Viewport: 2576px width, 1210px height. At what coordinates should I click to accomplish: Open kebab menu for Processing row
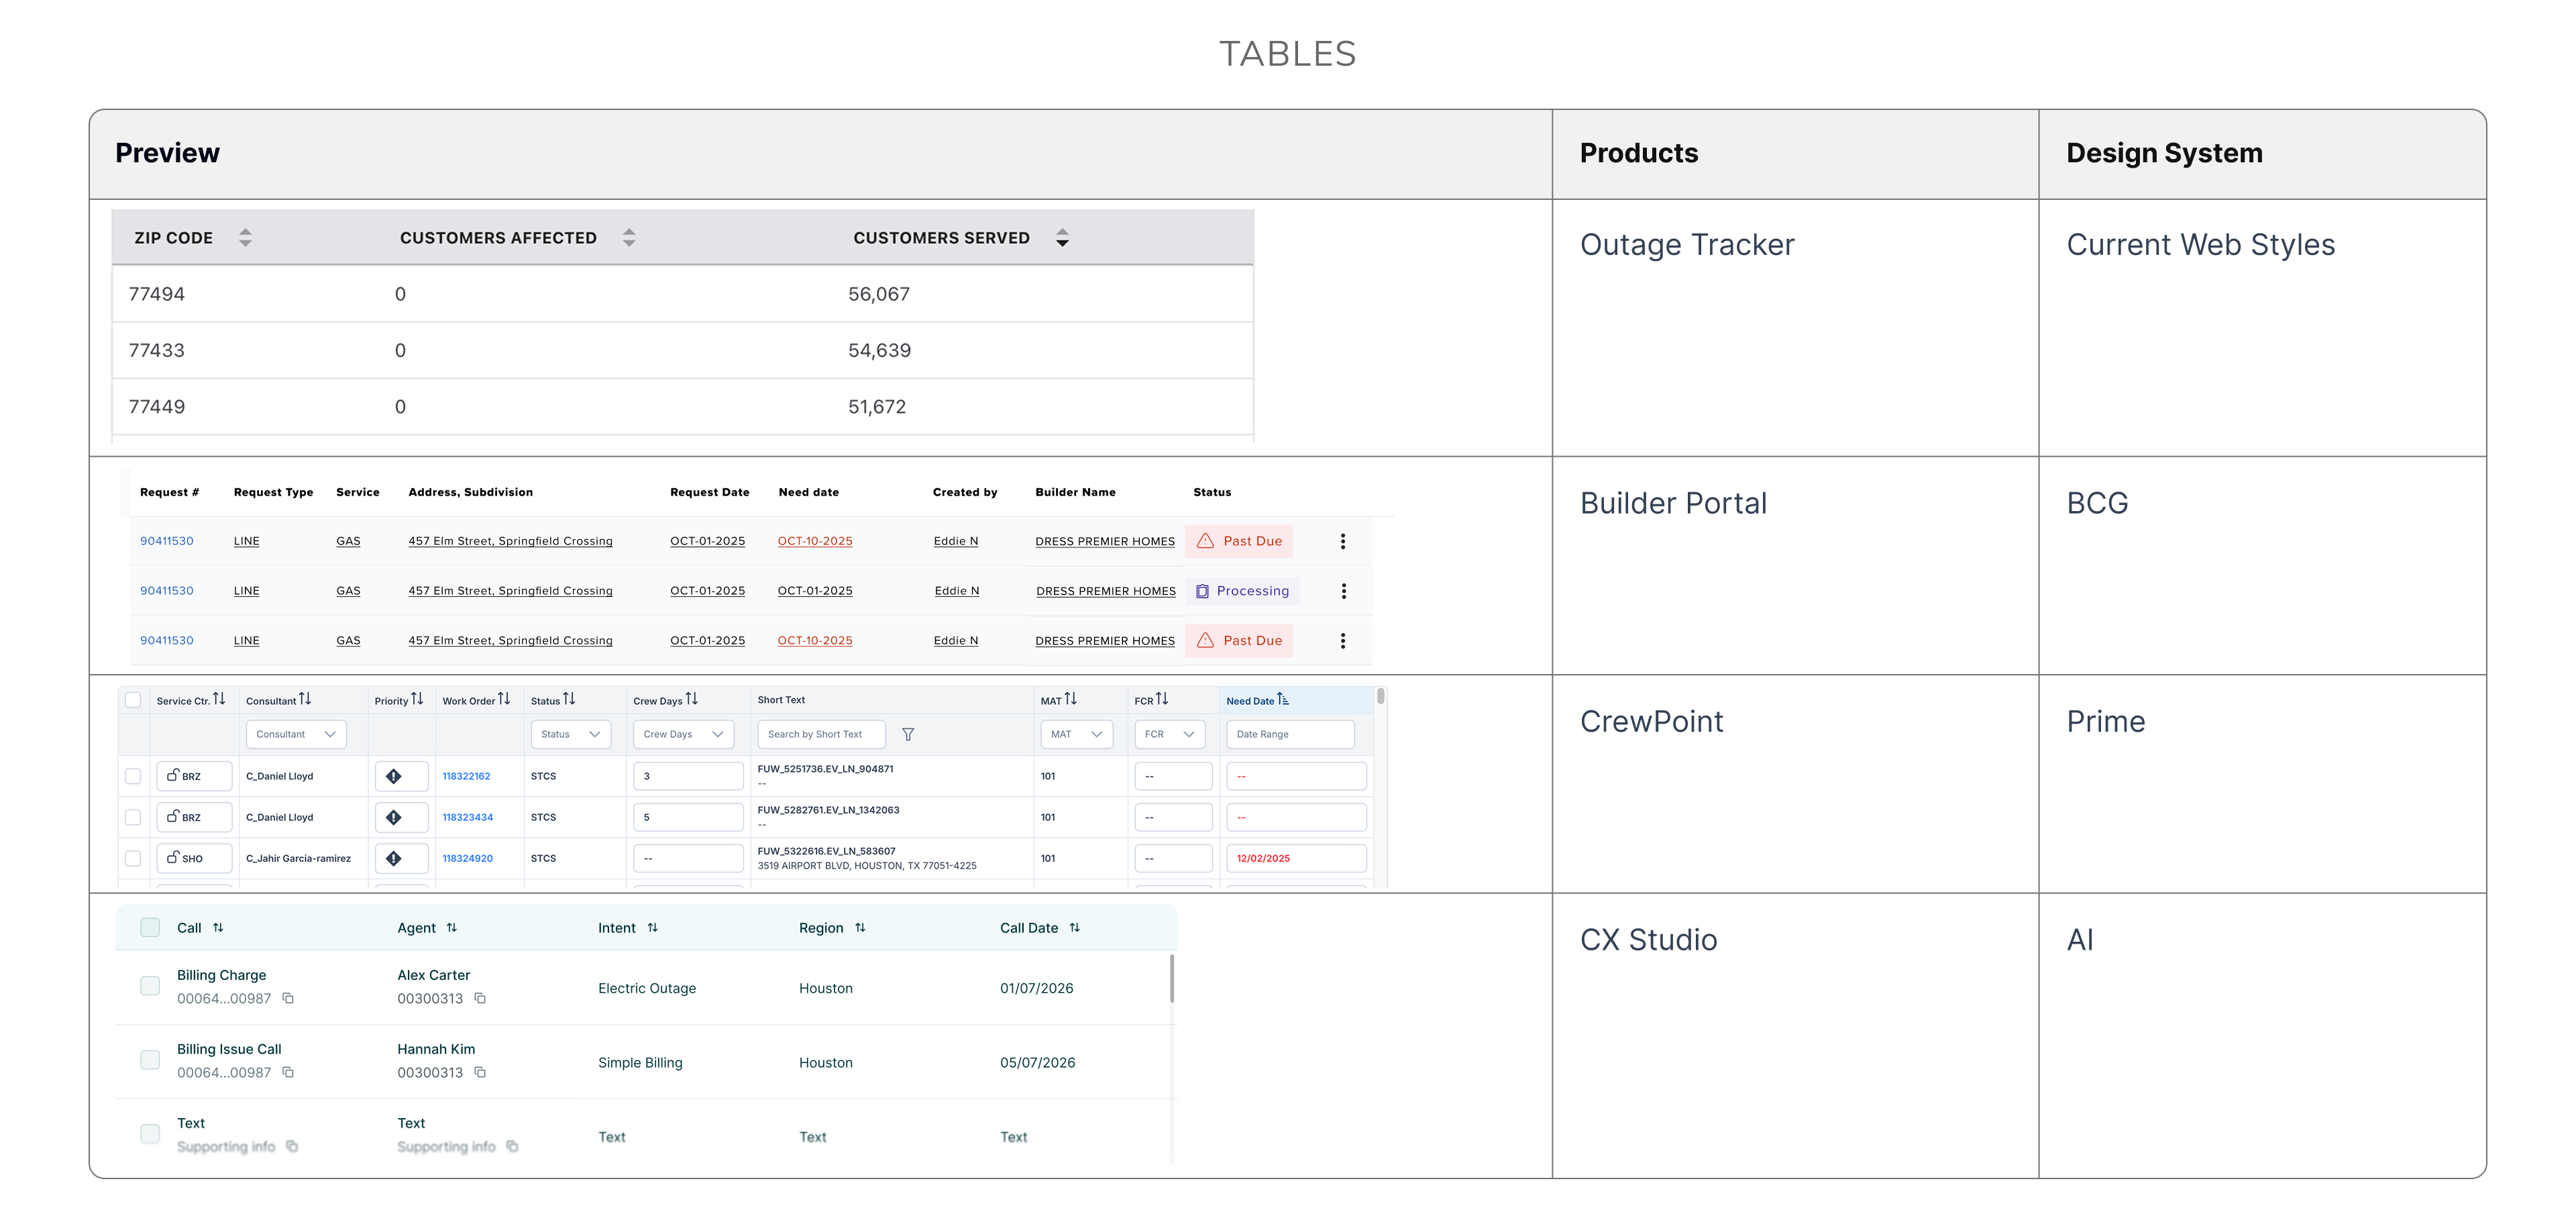[1344, 591]
